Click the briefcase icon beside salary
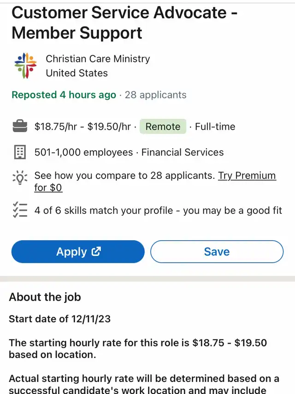Image resolution: width=295 pixels, height=394 pixels. pyautogui.click(x=20, y=127)
